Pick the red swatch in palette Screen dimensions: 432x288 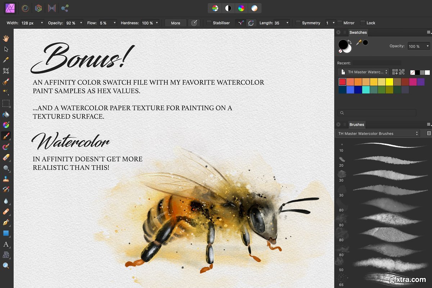(x=342, y=82)
